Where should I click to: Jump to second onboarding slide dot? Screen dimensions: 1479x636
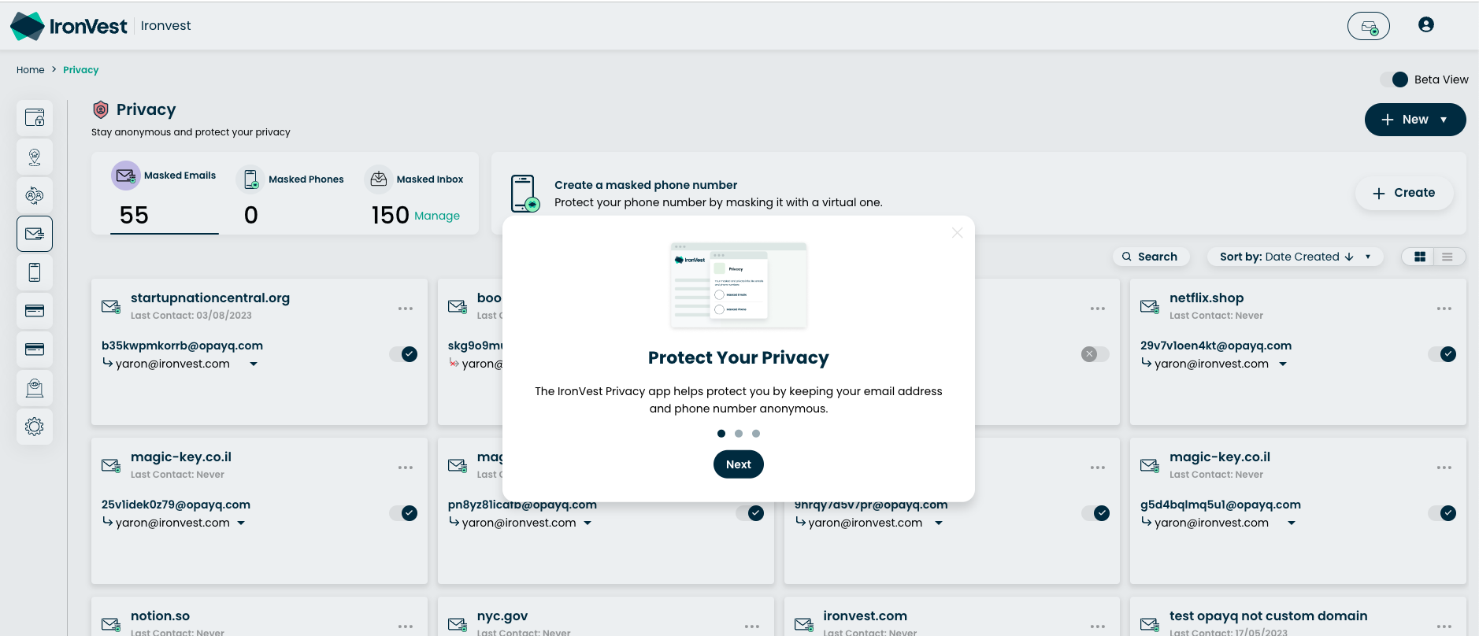[x=739, y=434]
